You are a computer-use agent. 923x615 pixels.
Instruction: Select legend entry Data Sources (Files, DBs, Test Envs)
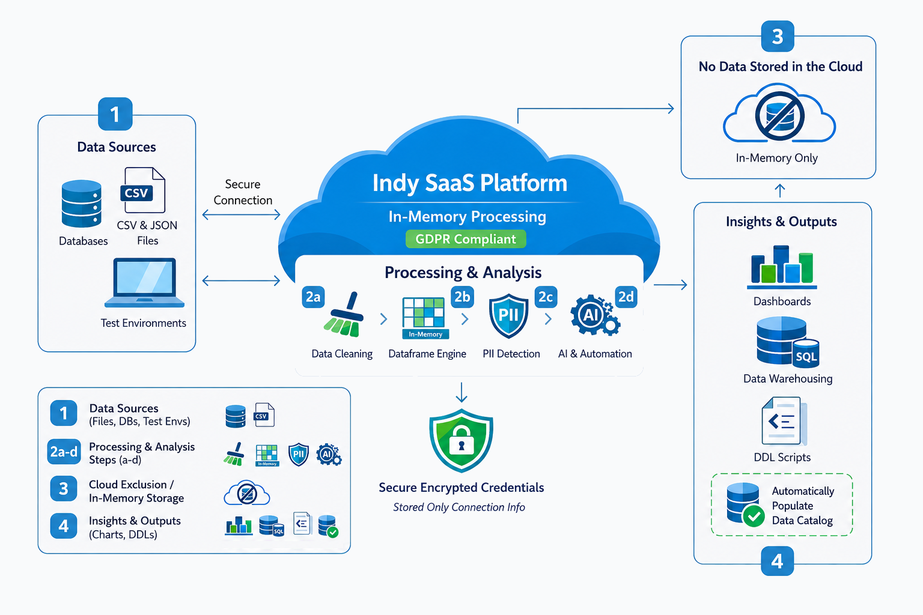tap(139, 414)
